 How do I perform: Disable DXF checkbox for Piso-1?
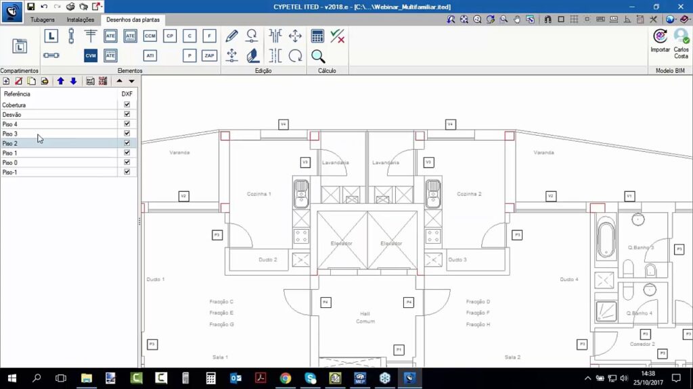pos(127,172)
